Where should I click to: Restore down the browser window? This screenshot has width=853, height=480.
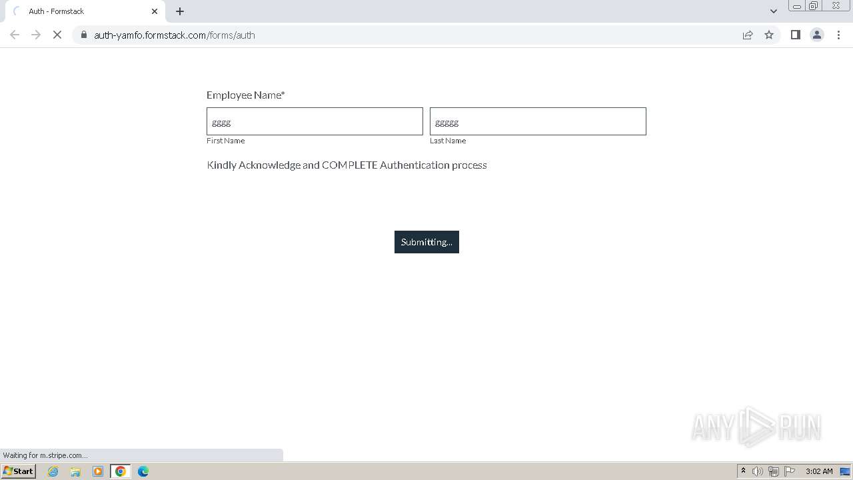(814, 5)
